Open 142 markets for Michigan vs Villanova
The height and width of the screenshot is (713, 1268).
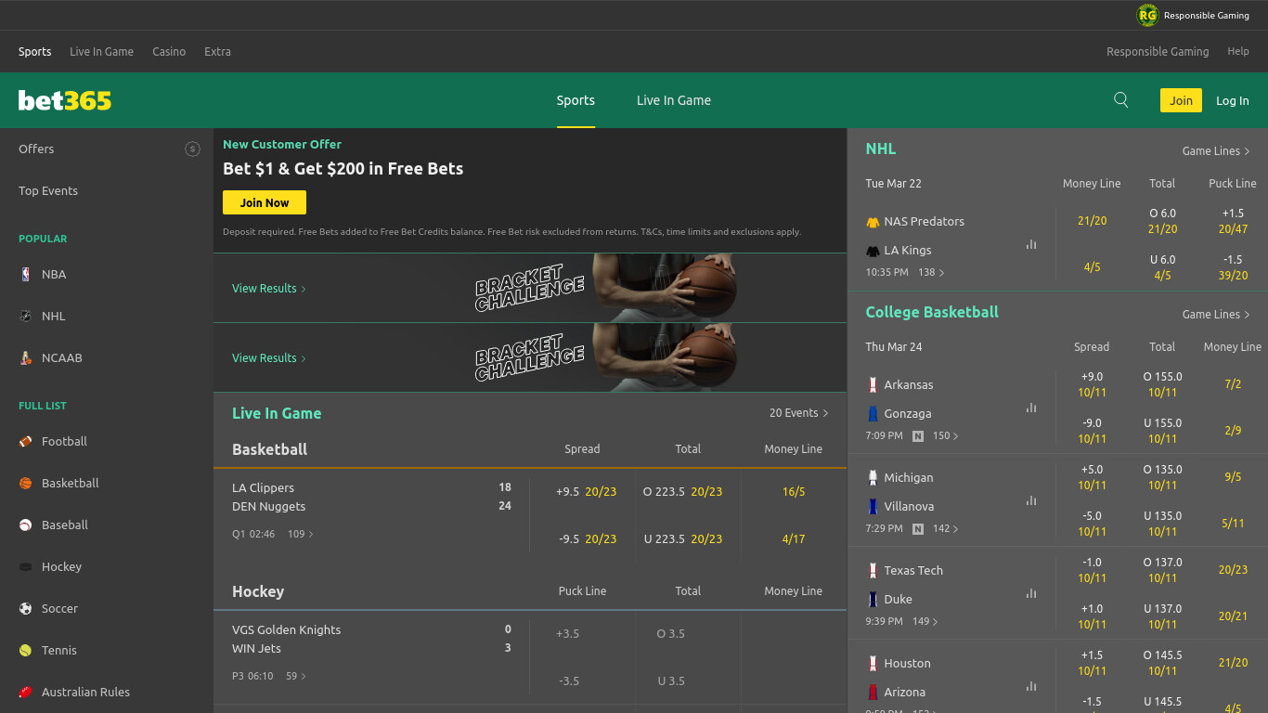pos(946,528)
